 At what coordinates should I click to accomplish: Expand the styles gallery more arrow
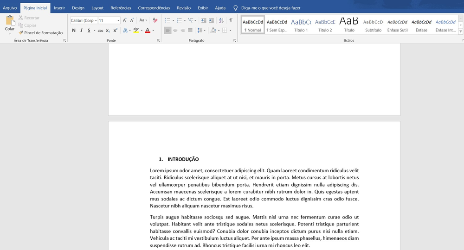pyautogui.click(x=460, y=31)
